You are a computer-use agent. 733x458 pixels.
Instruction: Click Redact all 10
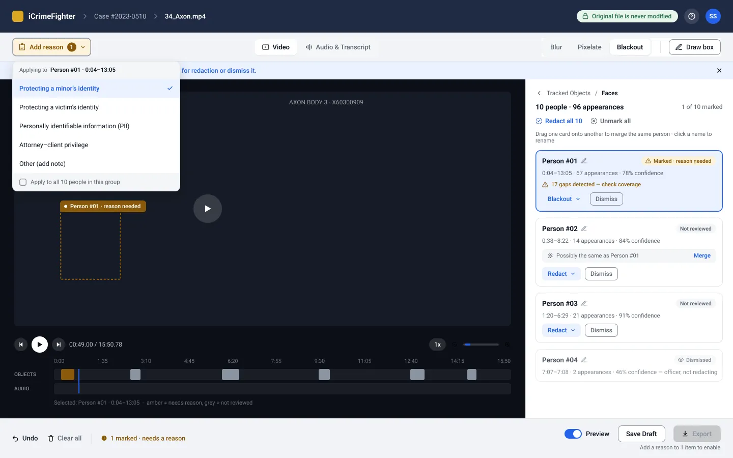559,121
